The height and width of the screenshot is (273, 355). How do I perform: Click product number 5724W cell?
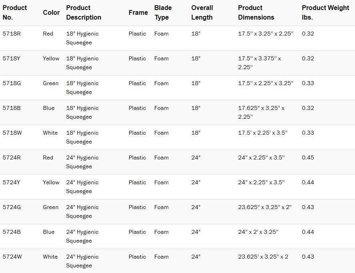[12, 257]
